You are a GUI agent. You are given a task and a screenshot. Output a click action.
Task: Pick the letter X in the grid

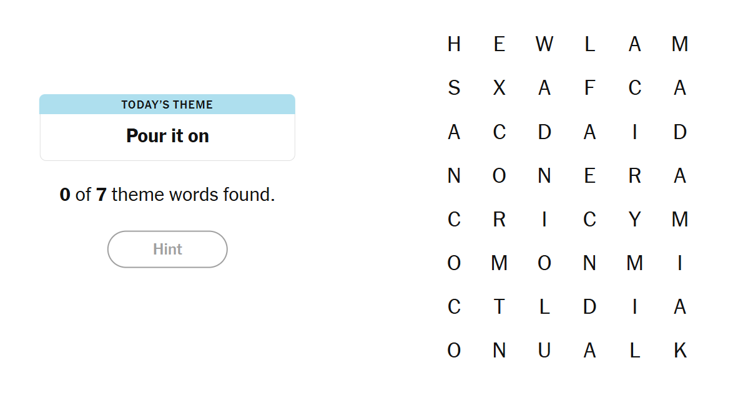click(x=499, y=88)
